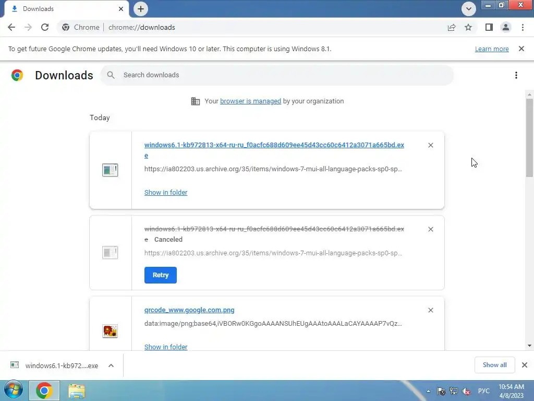Image resolution: width=534 pixels, height=401 pixels.
Task: Open the profile avatar menu
Action: (506, 27)
